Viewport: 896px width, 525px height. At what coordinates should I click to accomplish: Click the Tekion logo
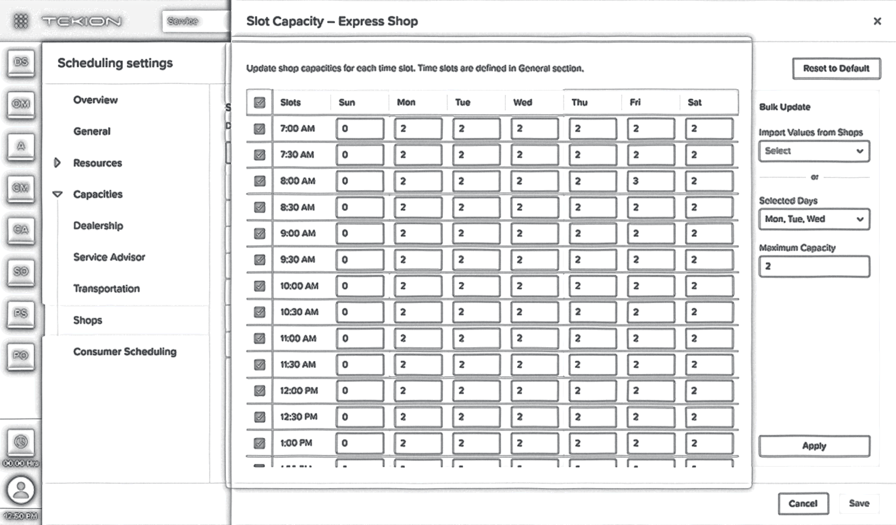coord(81,21)
